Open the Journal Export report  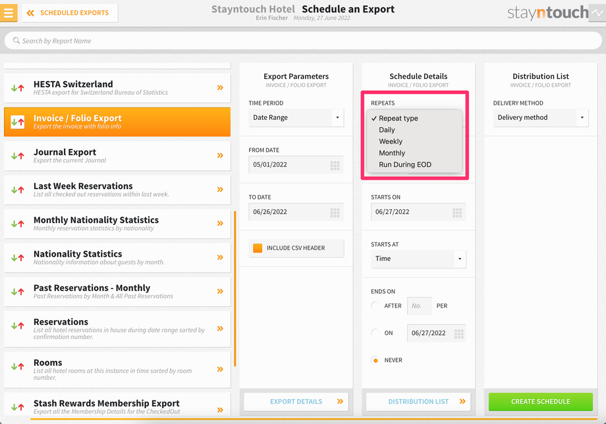click(x=117, y=156)
